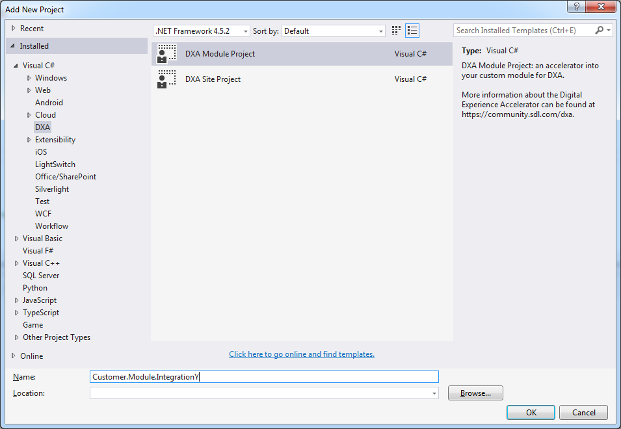Click the DXA Site Project template icon
Viewport: 621px width, 429px height.
pyautogui.click(x=166, y=79)
